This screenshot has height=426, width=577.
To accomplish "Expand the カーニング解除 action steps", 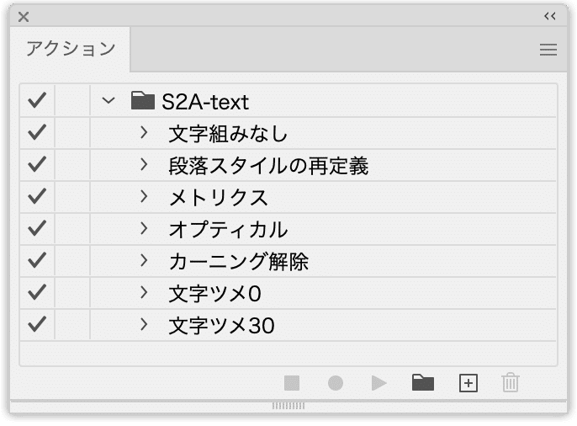I will click(144, 260).
